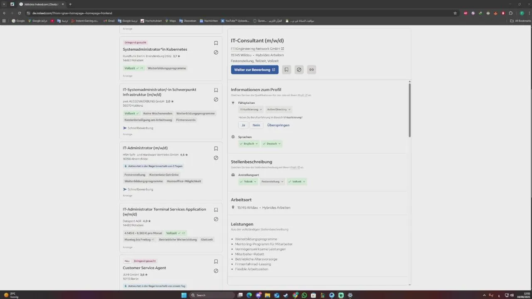
Task: Bookmark this page with the star icon
Action: pyautogui.click(x=455, y=13)
